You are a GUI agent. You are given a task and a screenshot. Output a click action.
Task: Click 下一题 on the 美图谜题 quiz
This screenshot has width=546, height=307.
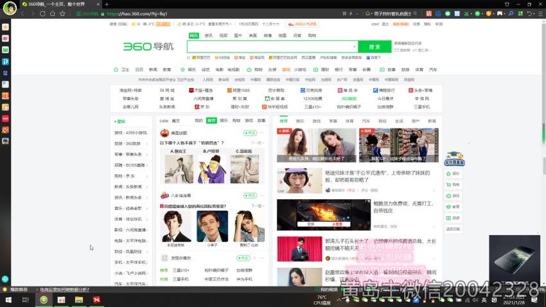[x=257, y=143]
